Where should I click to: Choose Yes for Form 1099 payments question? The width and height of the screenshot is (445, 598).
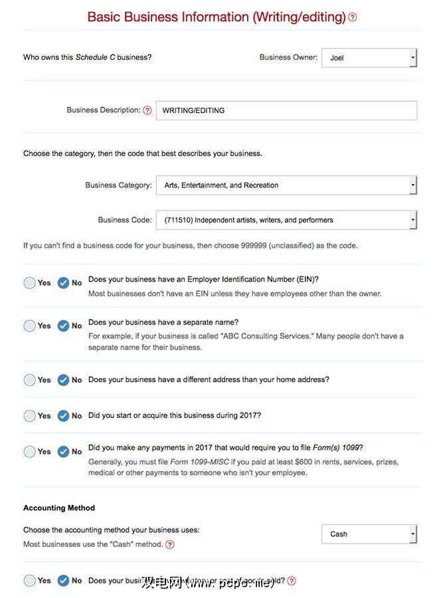(30, 452)
